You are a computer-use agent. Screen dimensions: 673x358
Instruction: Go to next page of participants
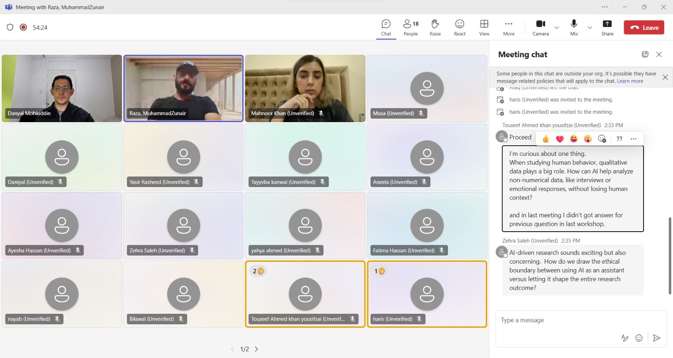pos(257,349)
